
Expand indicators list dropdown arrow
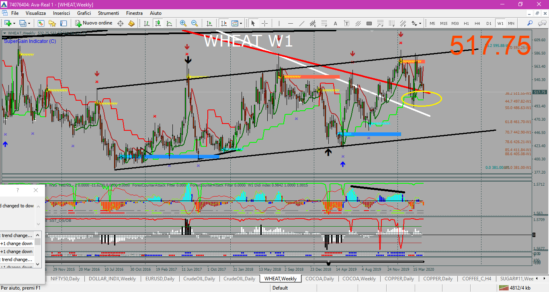(x=241, y=23)
